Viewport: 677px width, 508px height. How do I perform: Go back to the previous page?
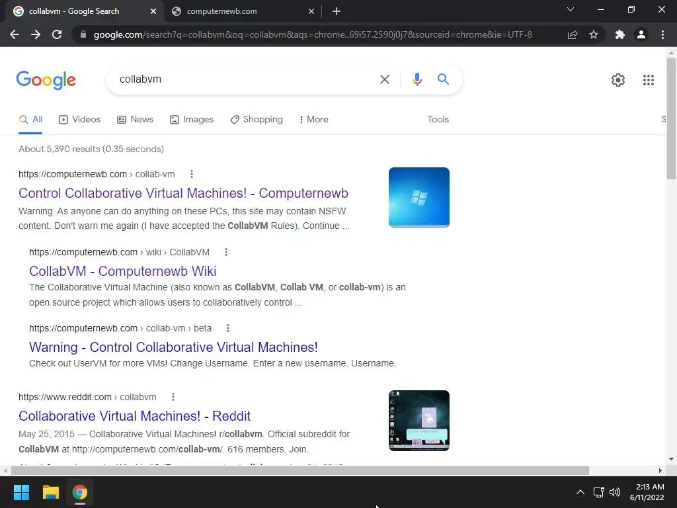point(15,34)
